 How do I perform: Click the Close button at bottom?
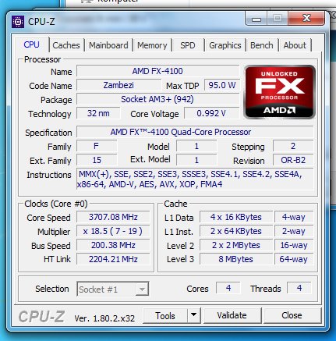pyautogui.click(x=292, y=315)
